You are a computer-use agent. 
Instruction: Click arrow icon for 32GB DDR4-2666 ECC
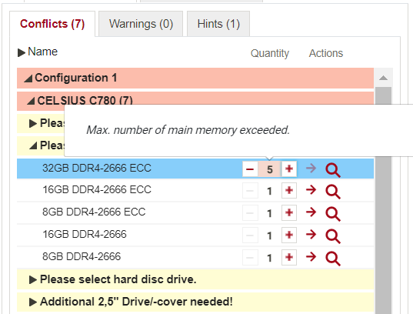point(311,168)
